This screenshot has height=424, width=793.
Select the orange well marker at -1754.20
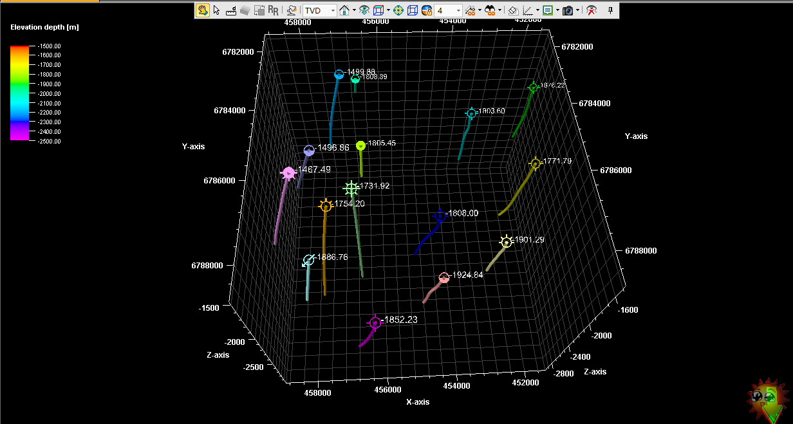point(326,206)
